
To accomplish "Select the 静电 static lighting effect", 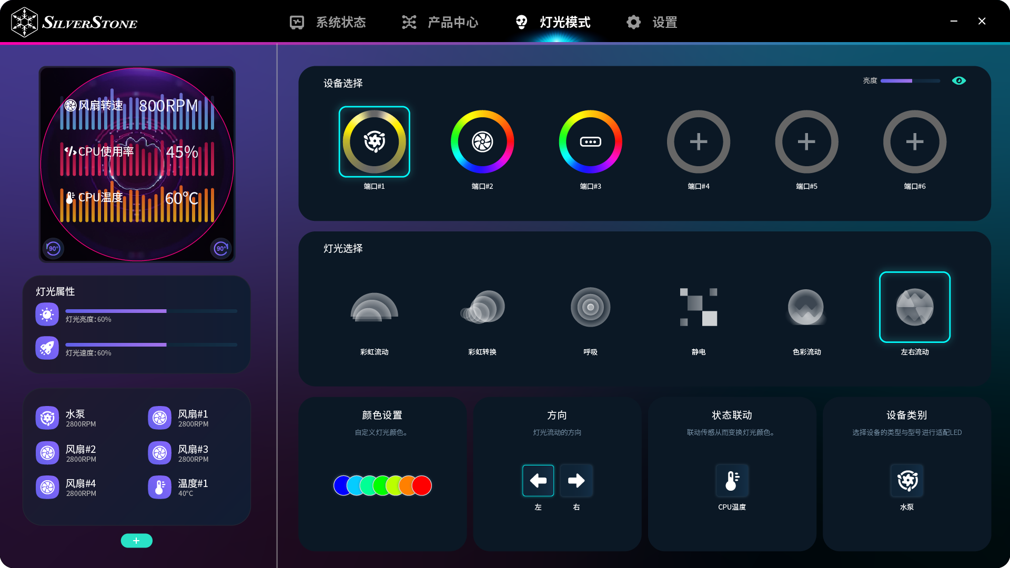I will tap(698, 308).
